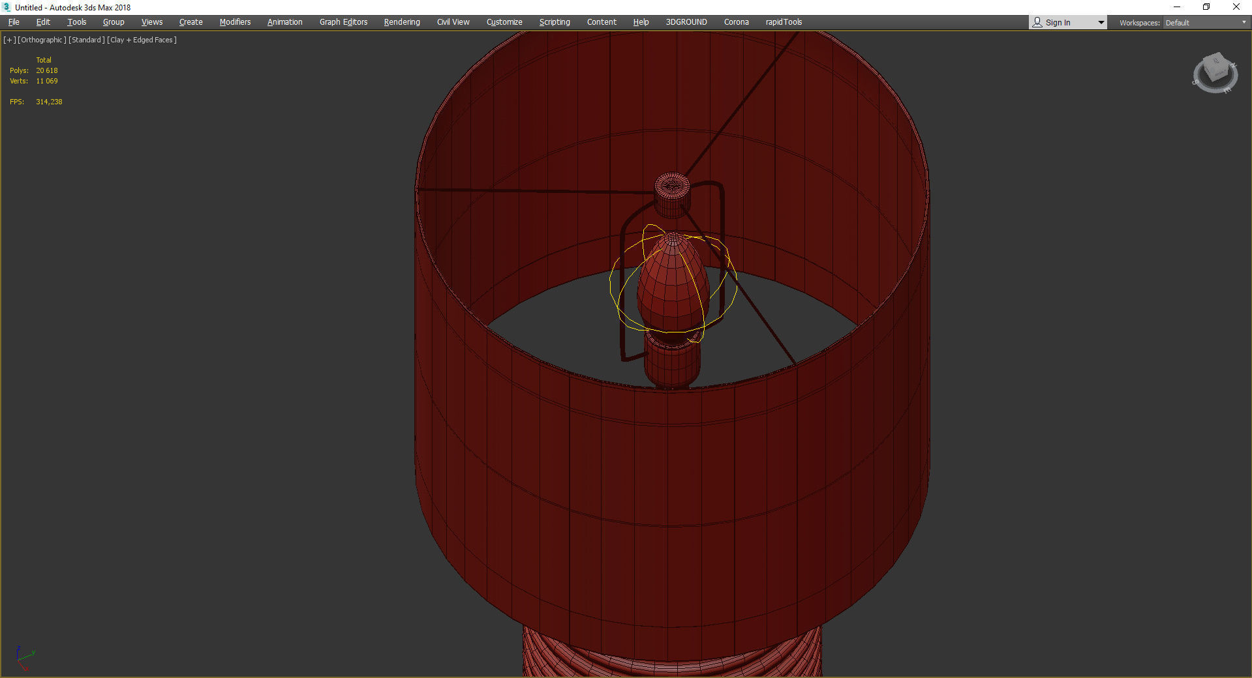The width and height of the screenshot is (1252, 678).
Task: Click the ViewCube navigation widget
Action: pyautogui.click(x=1215, y=72)
